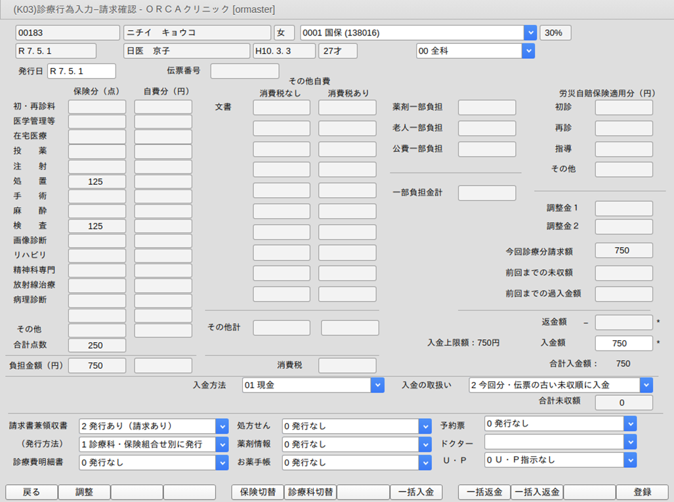Expand the 00 全科 department dropdown
Viewport: 674px width, 502px height.
(x=528, y=51)
